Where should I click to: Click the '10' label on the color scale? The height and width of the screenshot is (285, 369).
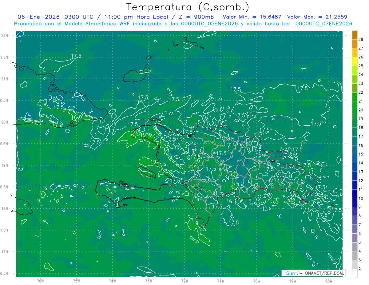pyautogui.click(x=361, y=198)
